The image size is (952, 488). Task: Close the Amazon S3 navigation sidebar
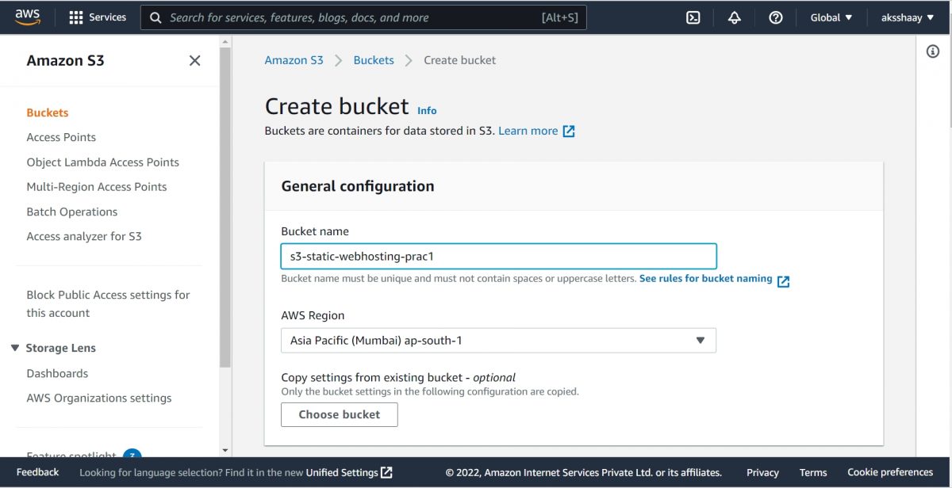194,60
